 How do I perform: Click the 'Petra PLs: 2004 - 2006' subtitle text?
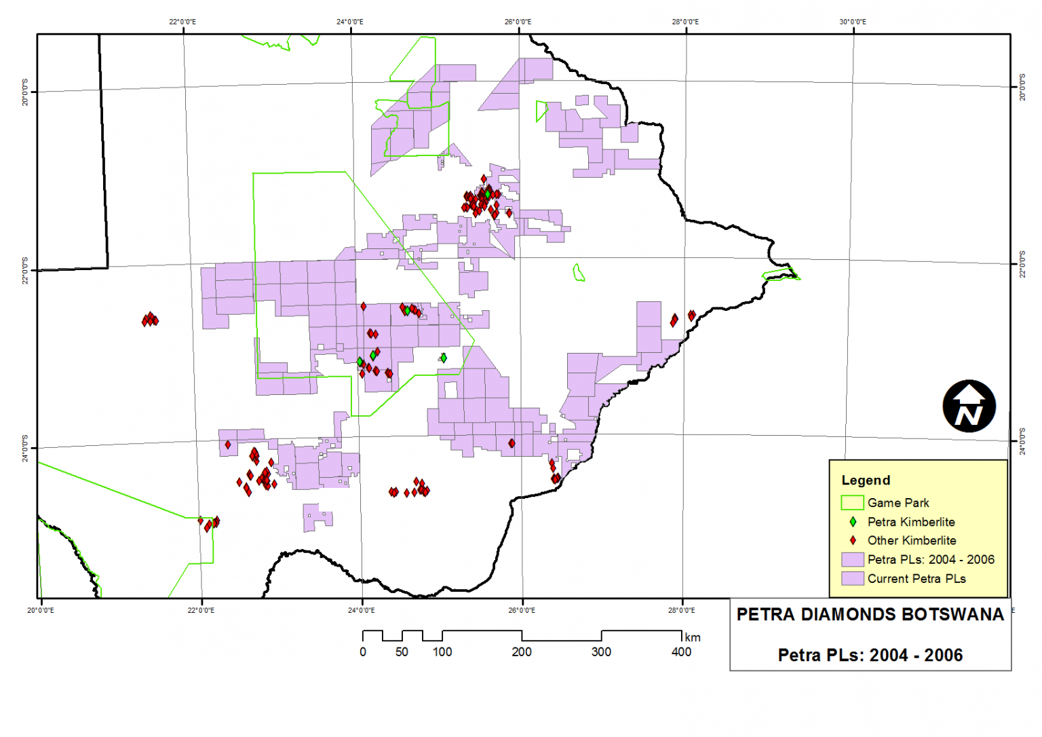pos(870,656)
